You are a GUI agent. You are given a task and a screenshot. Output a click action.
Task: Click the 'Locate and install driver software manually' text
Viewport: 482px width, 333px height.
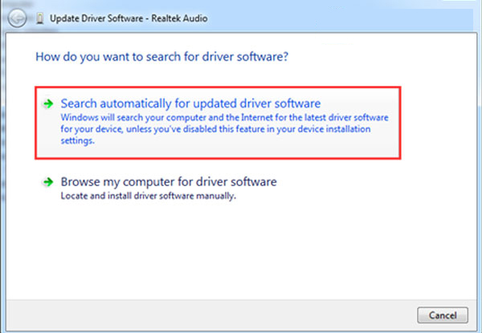coord(148,196)
